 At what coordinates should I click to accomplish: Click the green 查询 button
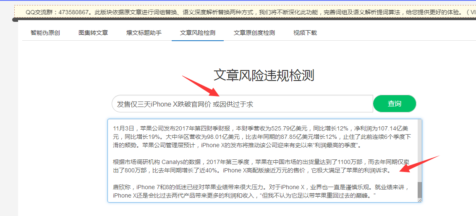tap(394, 104)
